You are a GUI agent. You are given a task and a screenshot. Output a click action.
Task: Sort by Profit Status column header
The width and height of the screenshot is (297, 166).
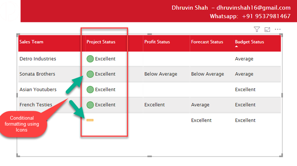[x=157, y=42]
